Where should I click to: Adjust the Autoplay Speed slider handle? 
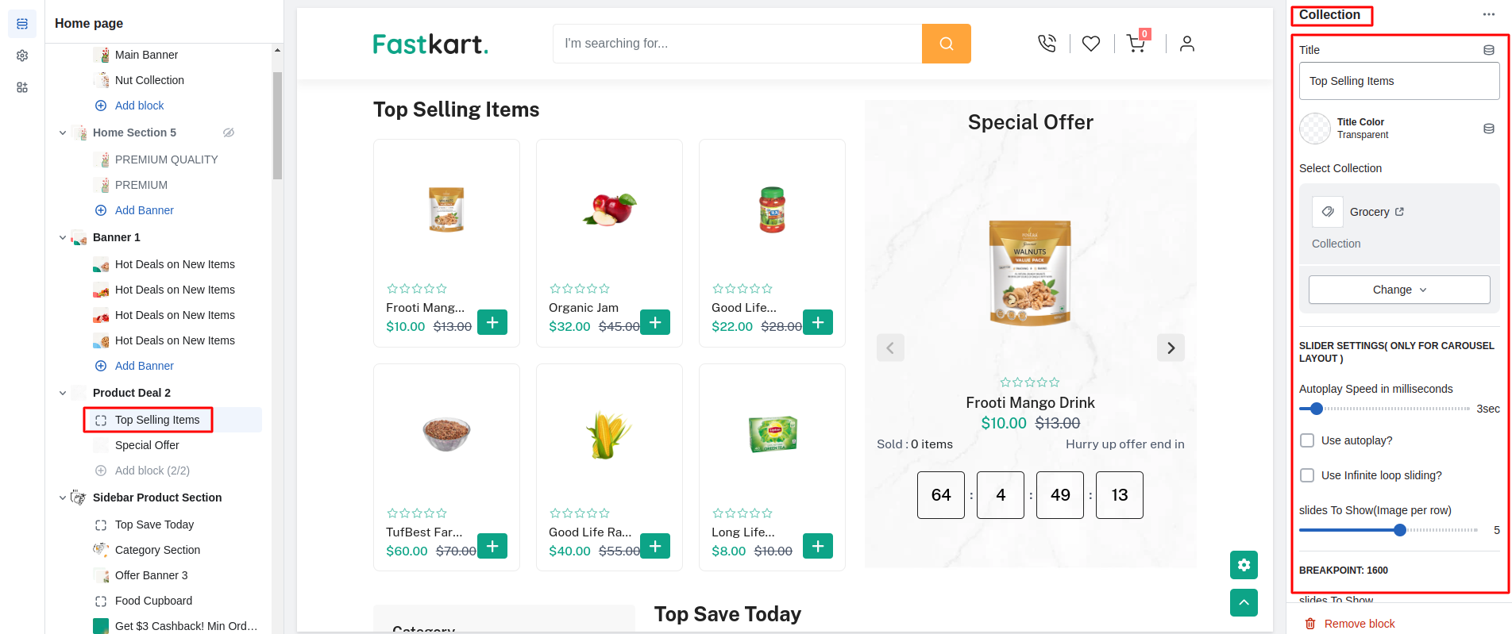[1317, 409]
